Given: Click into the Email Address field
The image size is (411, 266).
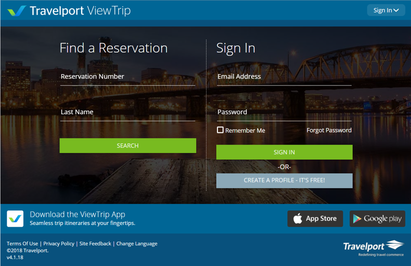Looking at the screenshot, I should tap(284, 77).
